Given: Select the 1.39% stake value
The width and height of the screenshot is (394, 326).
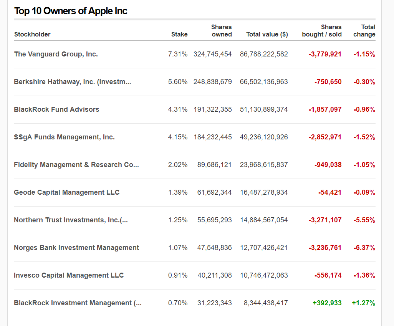Looking at the screenshot, I should 178,192.
